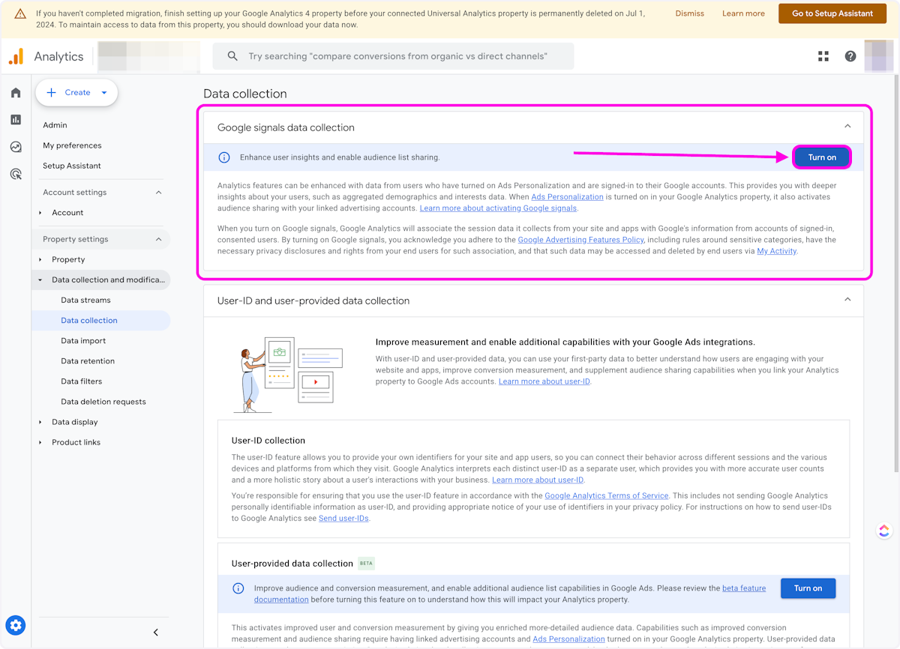This screenshot has width=900, height=649.
Task: Click the Data collection page heading
Action: pyautogui.click(x=245, y=94)
